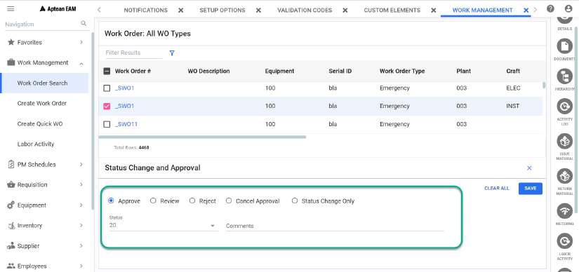
Task: Open the Documents icon in right sidebar
Action: pos(564,46)
